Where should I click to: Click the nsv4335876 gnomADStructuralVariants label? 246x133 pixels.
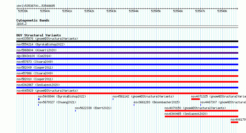47,39
